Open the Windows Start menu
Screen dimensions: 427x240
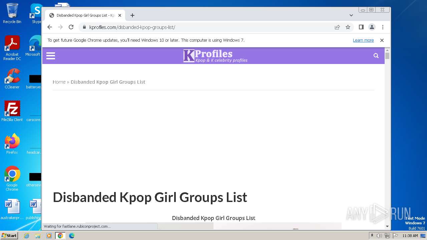(9, 236)
